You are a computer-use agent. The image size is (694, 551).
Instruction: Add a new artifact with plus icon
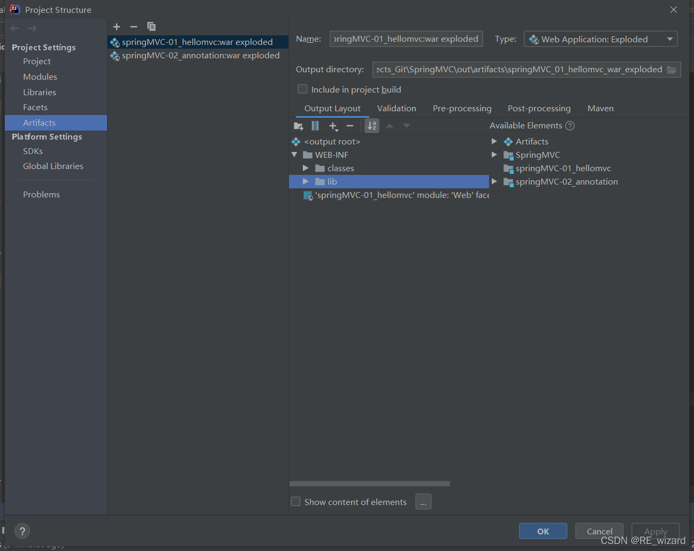click(x=117, y=27)
